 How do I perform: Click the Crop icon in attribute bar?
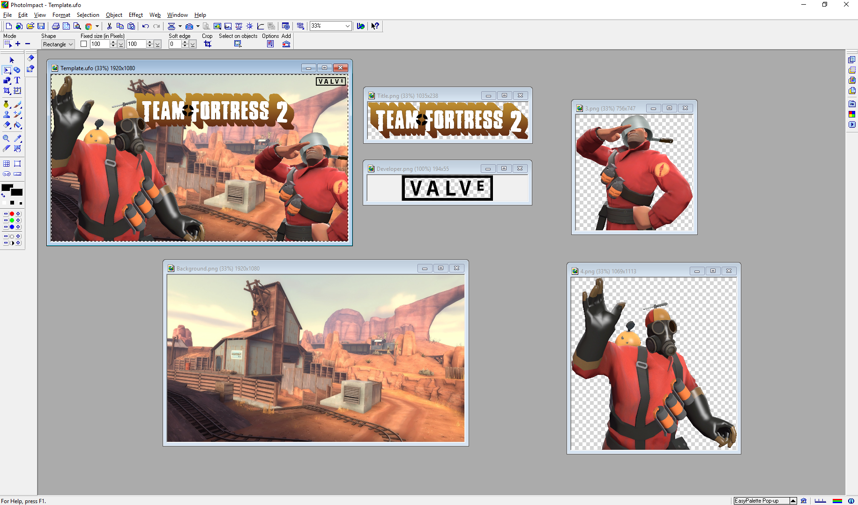pos(208,44)
